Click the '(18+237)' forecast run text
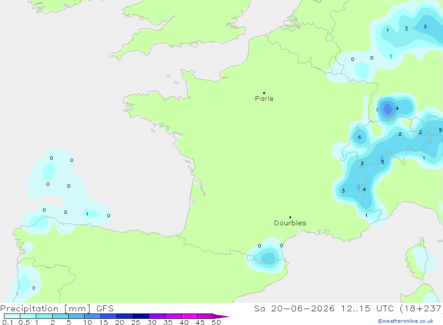Image resolution: width=443 pixels, height=325 pixels. click(x=421, y=309)
